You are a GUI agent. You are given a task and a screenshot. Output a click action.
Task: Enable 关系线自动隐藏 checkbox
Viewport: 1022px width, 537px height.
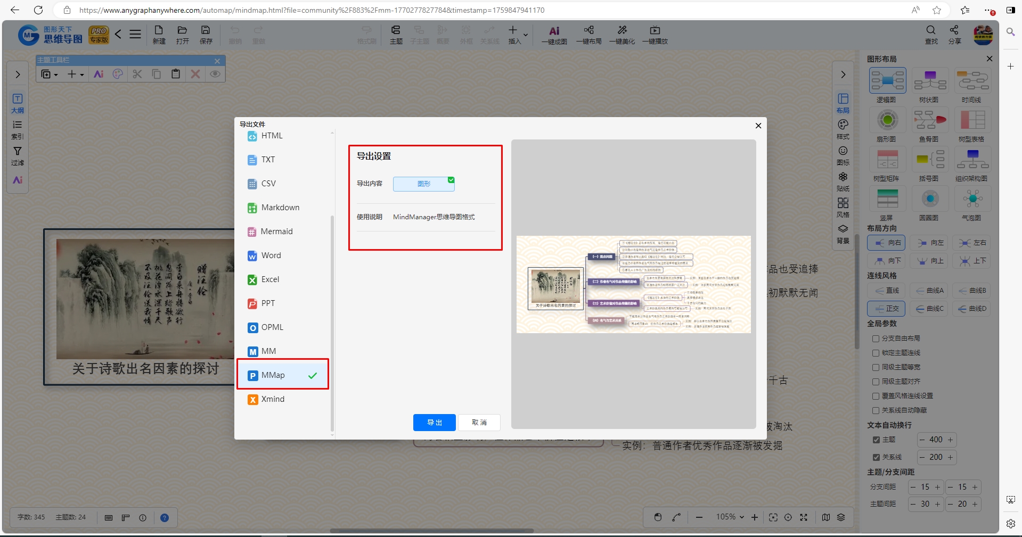point(876,410)
